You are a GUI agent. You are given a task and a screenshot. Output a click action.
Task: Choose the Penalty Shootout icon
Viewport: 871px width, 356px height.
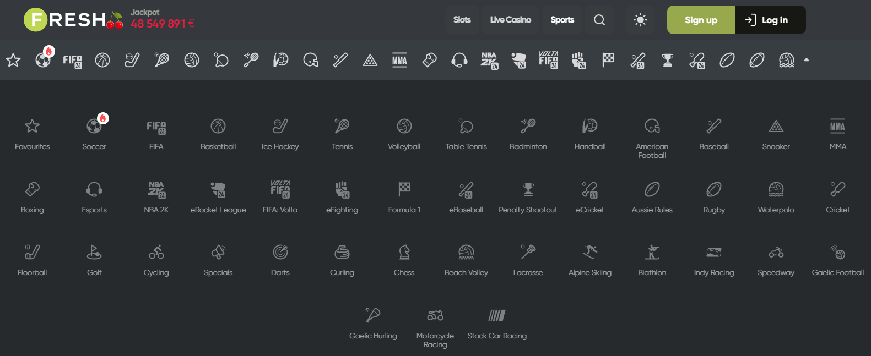click(x=528, y=196)
